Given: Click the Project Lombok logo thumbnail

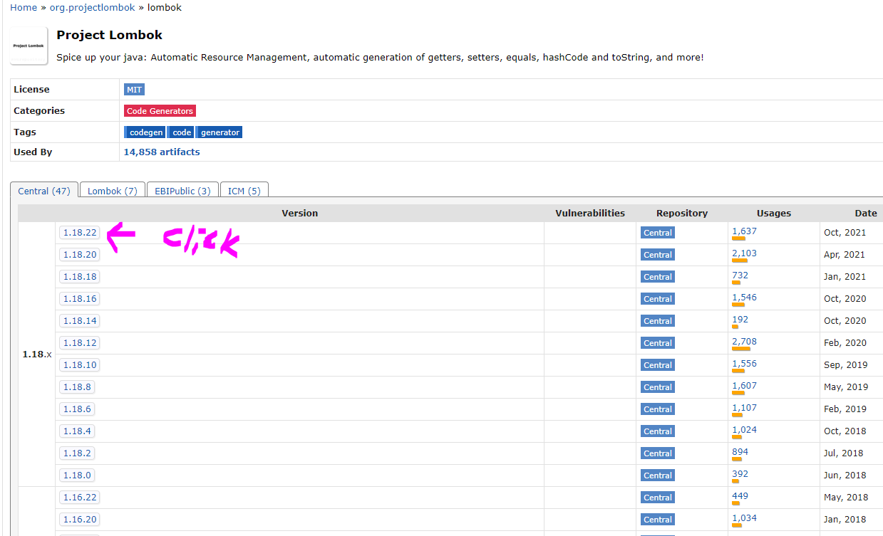Looking at the screenshot, I should (x=29, y=46).
